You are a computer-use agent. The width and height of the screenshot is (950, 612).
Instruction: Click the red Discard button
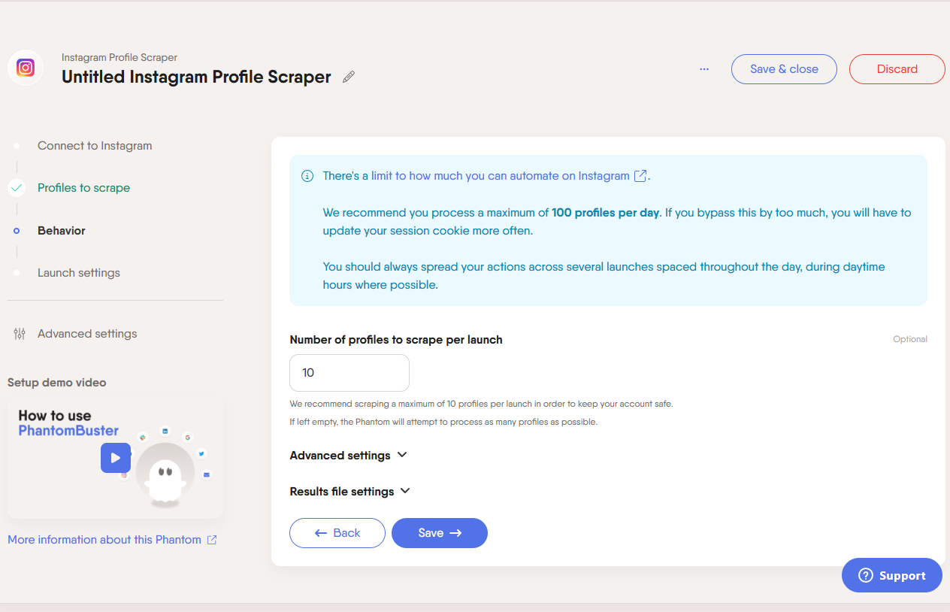coord(897,68)
